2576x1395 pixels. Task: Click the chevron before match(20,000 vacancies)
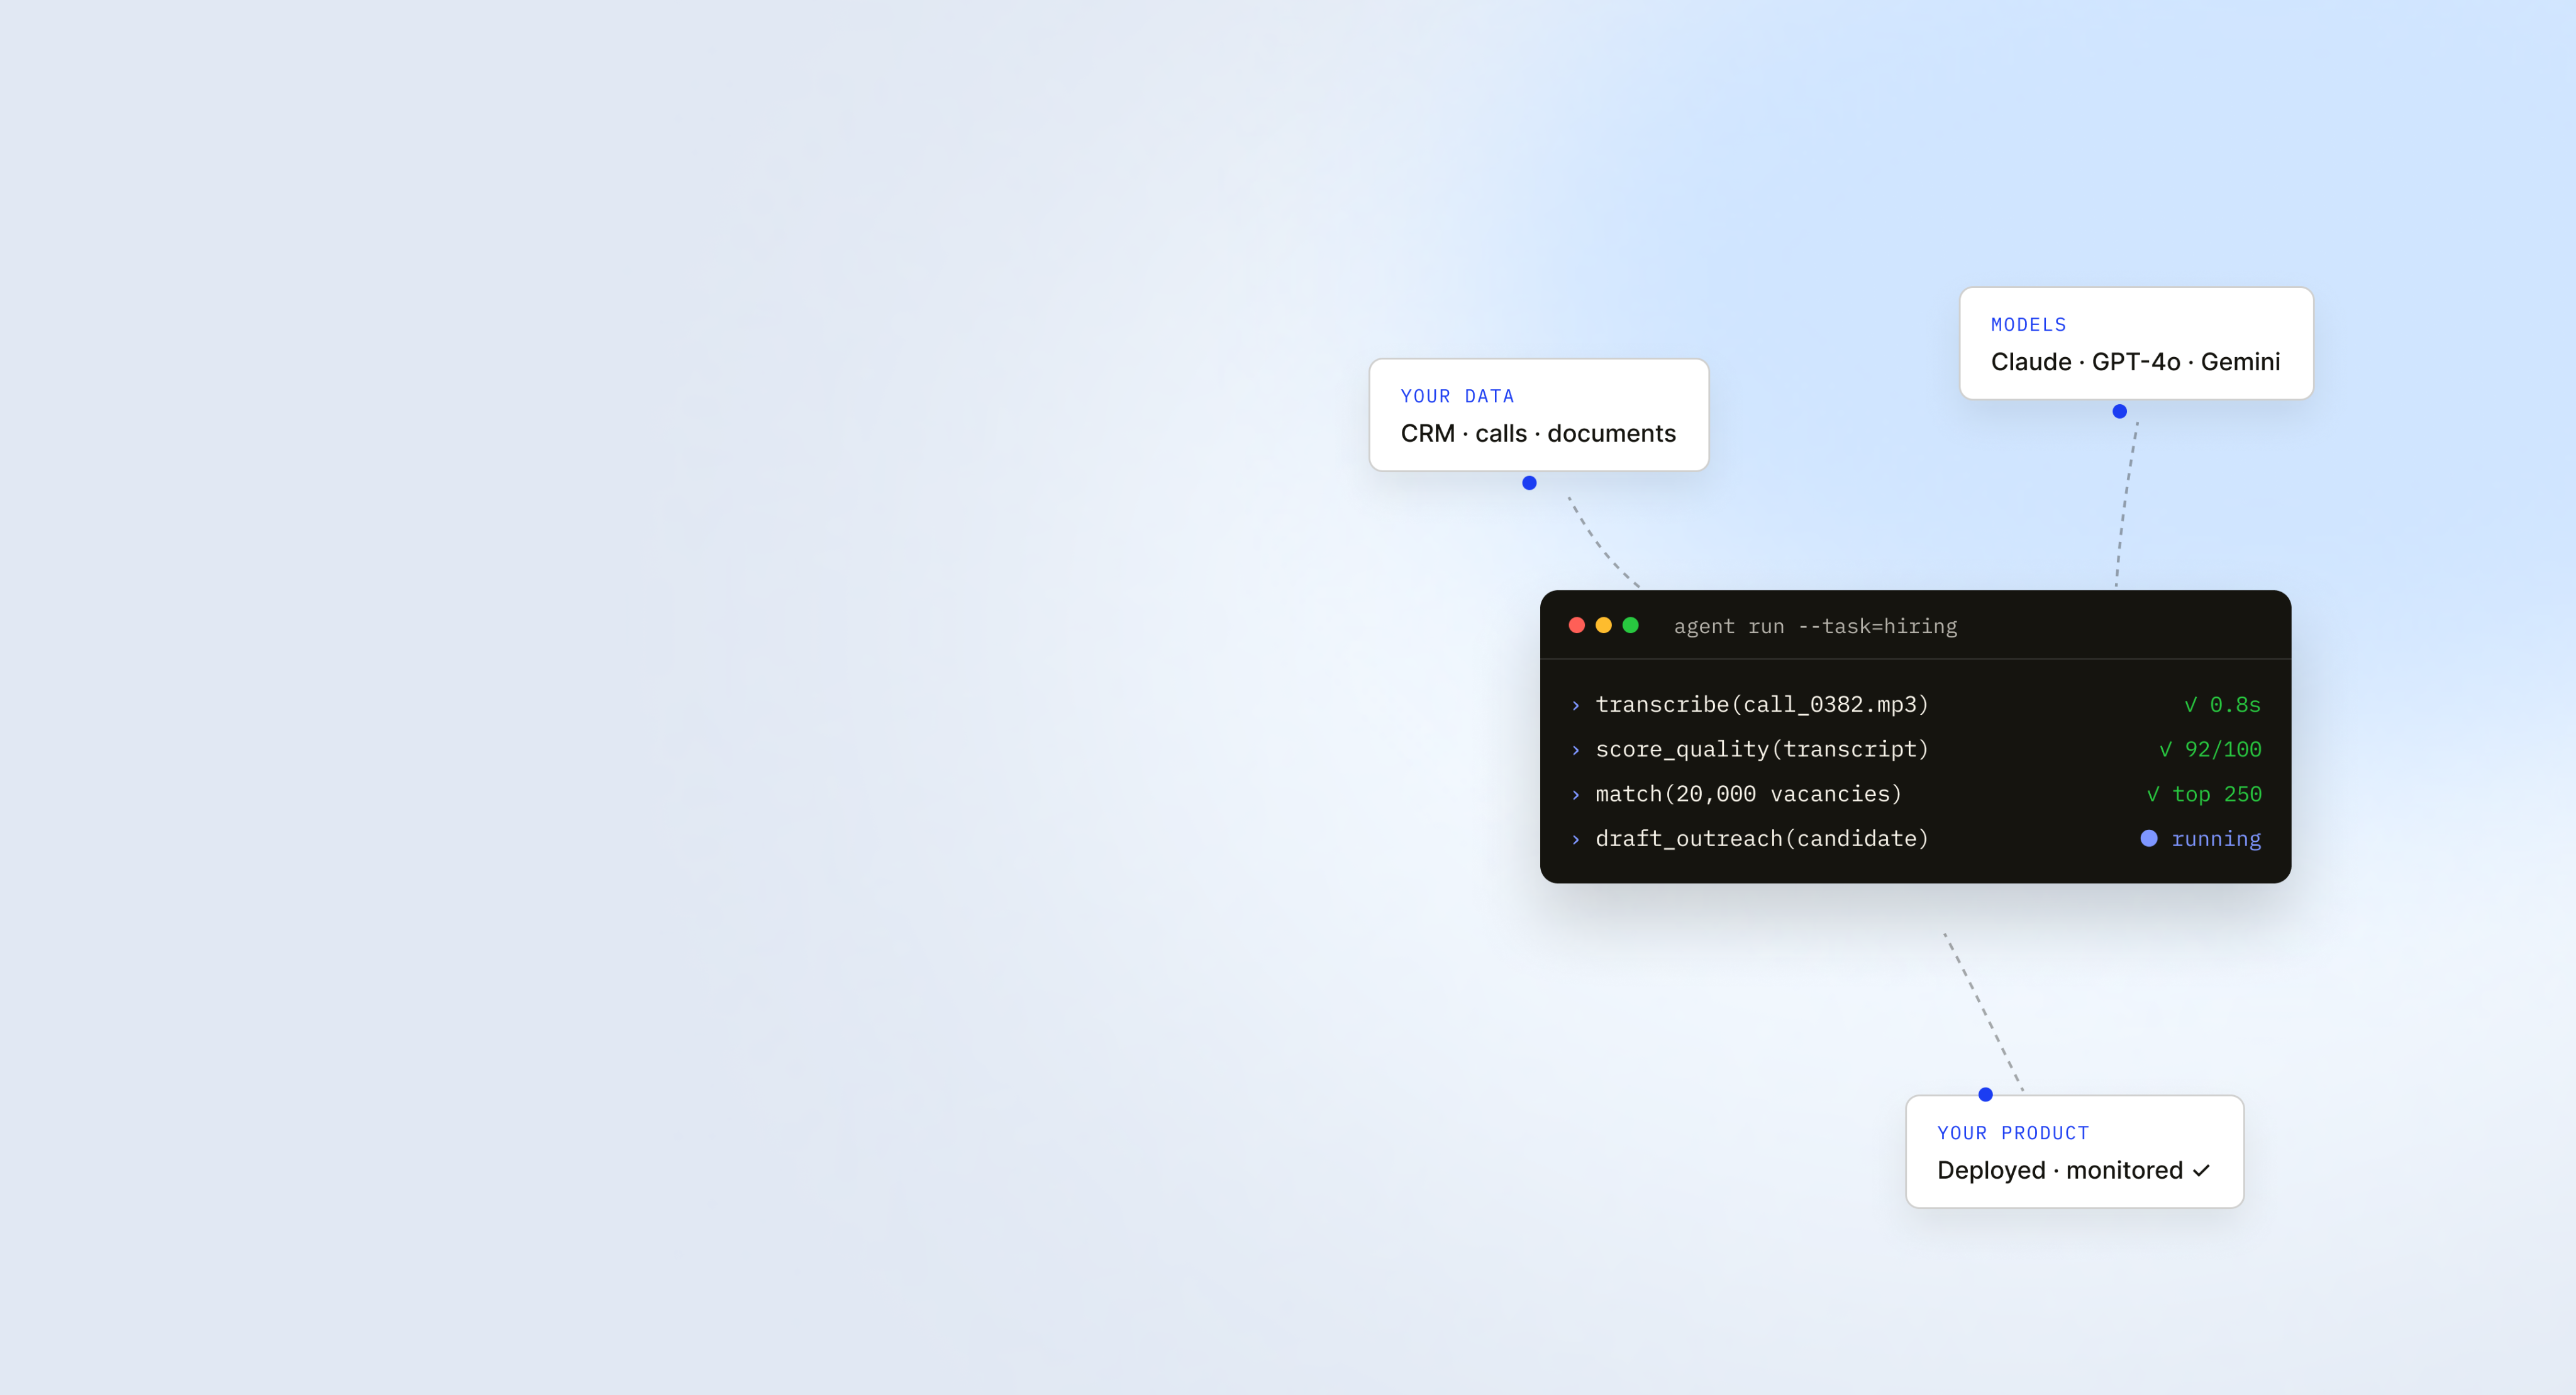click(1576, 795)
